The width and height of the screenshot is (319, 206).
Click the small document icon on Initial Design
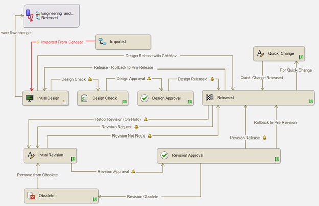tap(64, 102)
